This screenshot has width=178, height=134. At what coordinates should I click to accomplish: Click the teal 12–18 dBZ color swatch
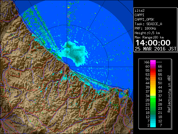click(x=153, y=117)
